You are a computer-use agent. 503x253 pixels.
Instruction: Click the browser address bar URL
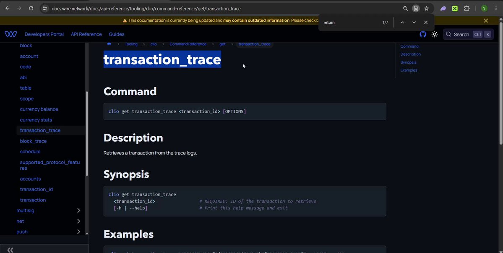tap(146, 9)
